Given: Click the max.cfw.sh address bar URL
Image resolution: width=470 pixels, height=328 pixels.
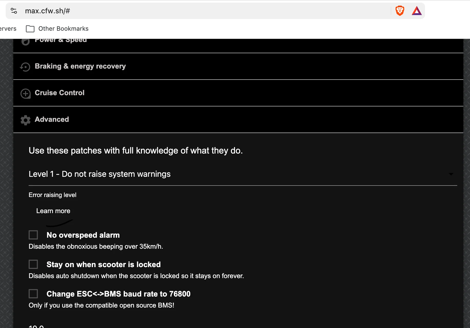Looking at the screenshot, I should coord(48,11).
